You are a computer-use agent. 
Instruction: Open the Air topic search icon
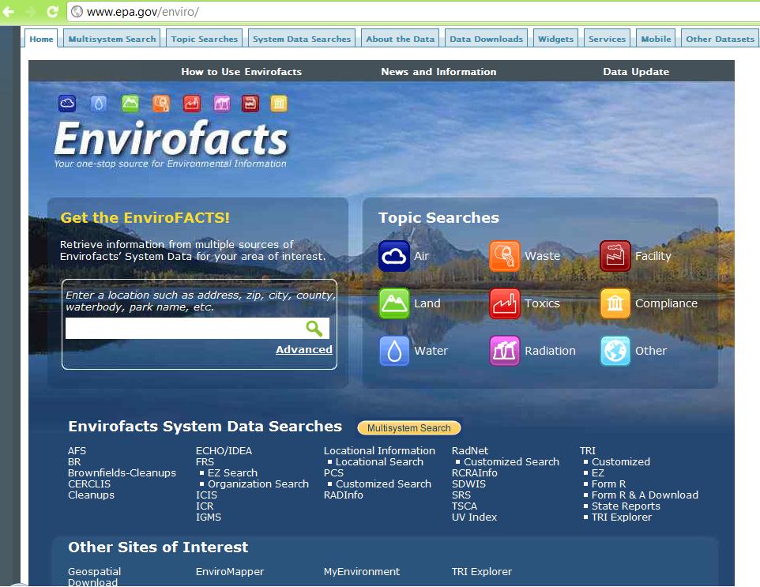pos(394,256)
